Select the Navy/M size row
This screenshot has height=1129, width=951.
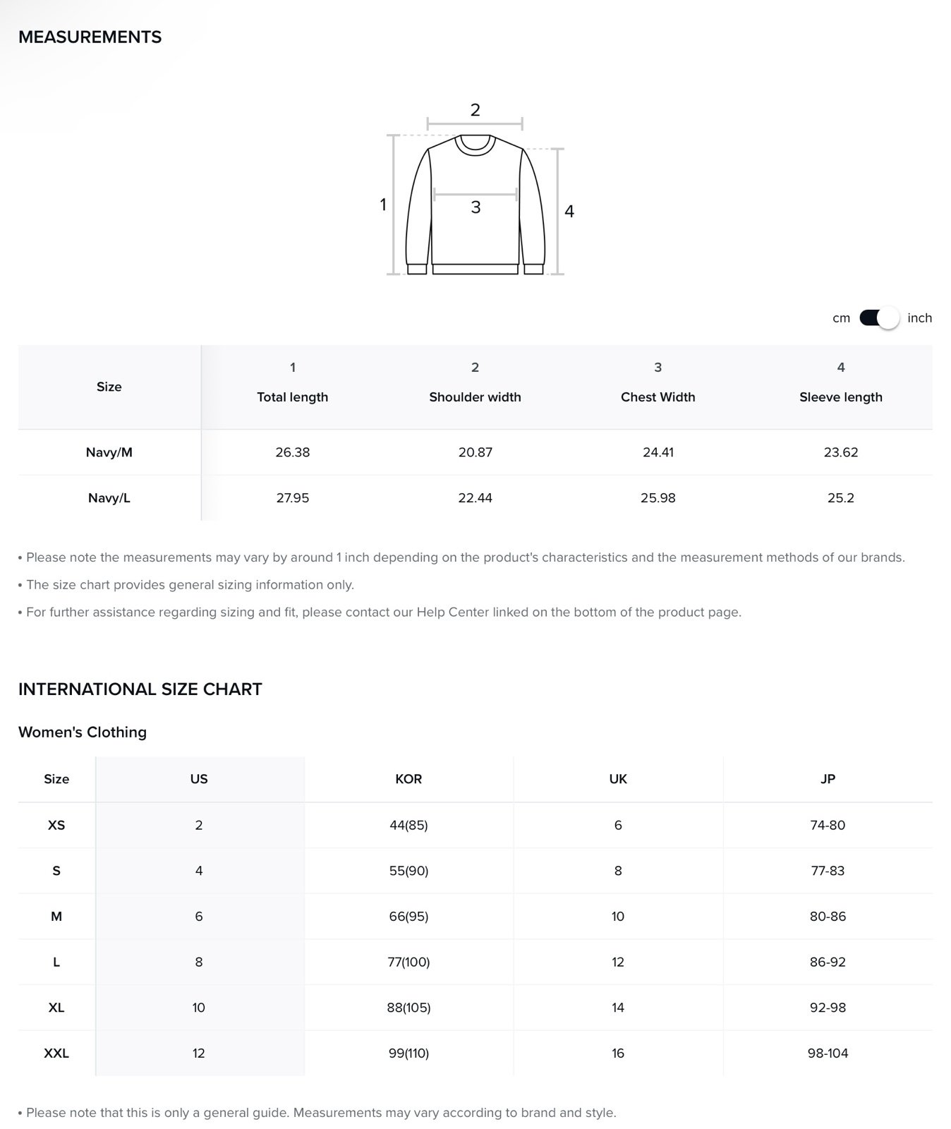475,452
